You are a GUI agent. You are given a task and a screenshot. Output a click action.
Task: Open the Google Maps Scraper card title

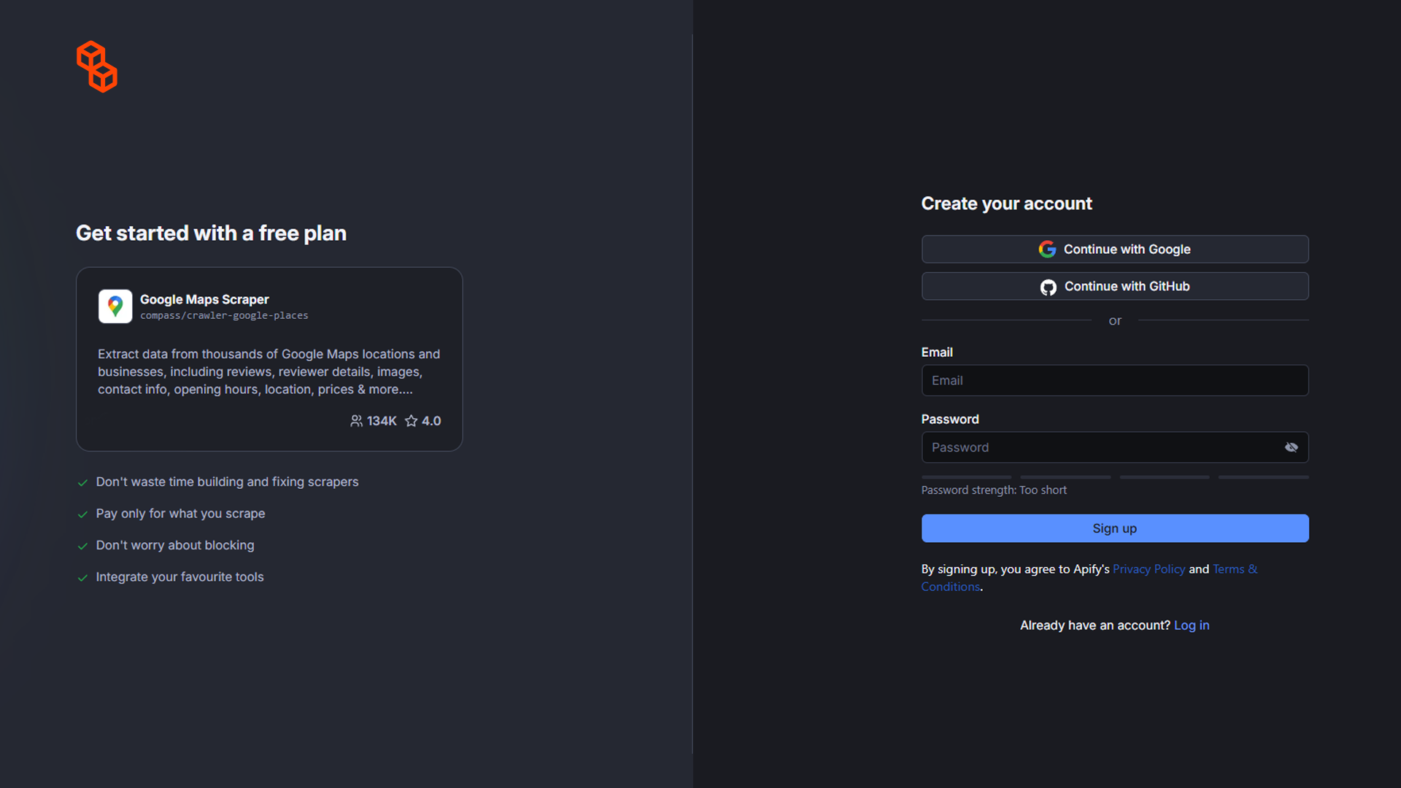[204, 299]
